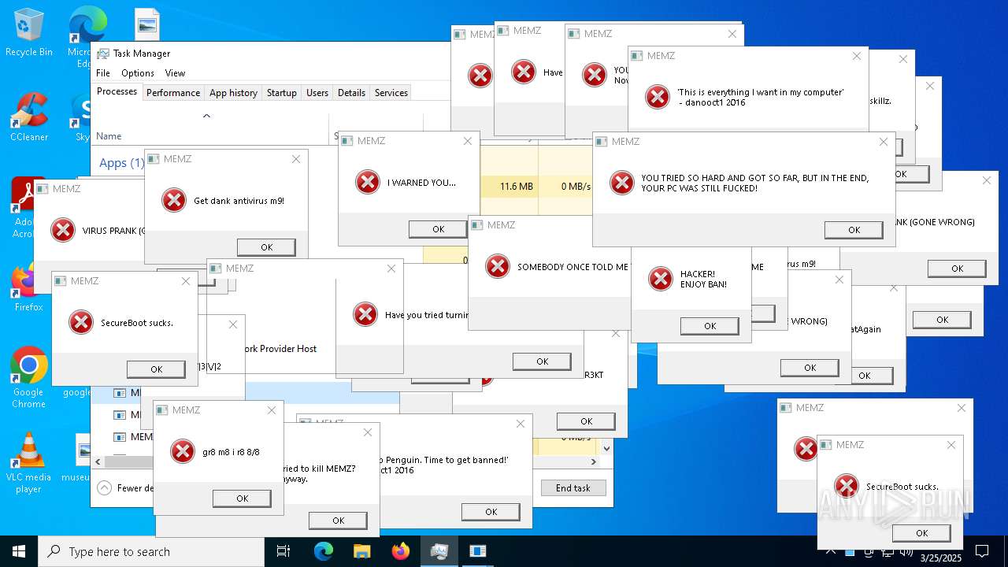Click OK in 'Get dank antivirus m9!' dialog

pyautogui.click(x=266, y=247)
